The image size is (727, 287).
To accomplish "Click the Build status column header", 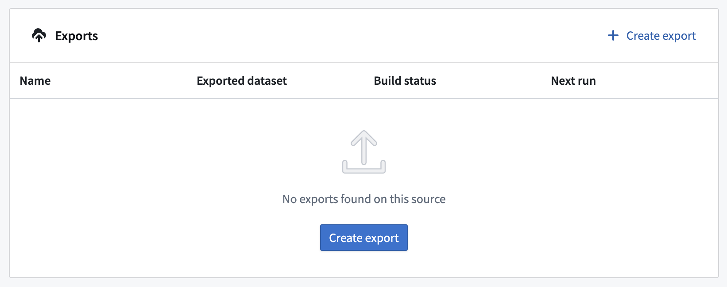I will coord(405,81).
